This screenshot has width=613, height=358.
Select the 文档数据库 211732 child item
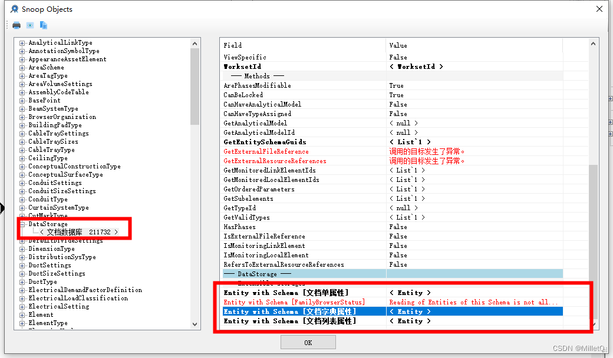[x=78, y=233]
